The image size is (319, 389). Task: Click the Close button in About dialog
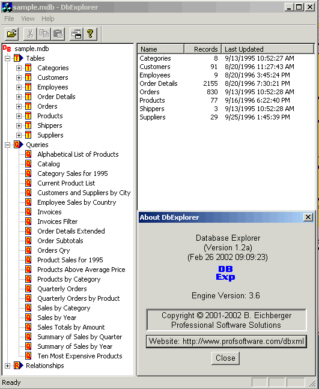pos(225,358)
